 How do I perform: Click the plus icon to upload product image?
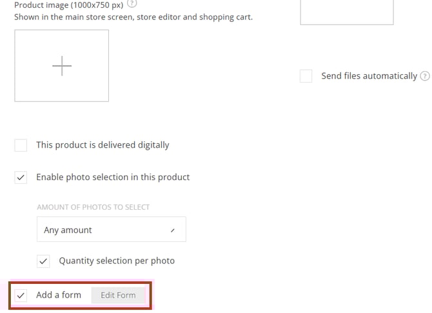tap(62, 66)
